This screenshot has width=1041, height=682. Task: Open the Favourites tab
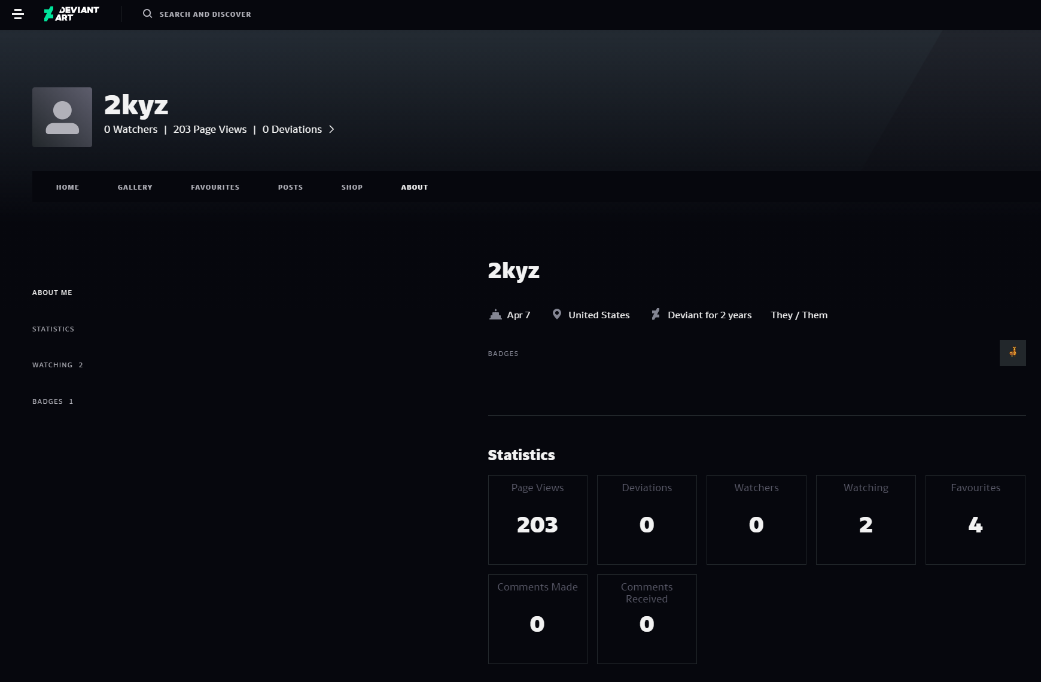click(215, 187)
